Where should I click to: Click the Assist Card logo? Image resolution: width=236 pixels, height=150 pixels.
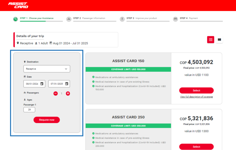tap(18, 5)
